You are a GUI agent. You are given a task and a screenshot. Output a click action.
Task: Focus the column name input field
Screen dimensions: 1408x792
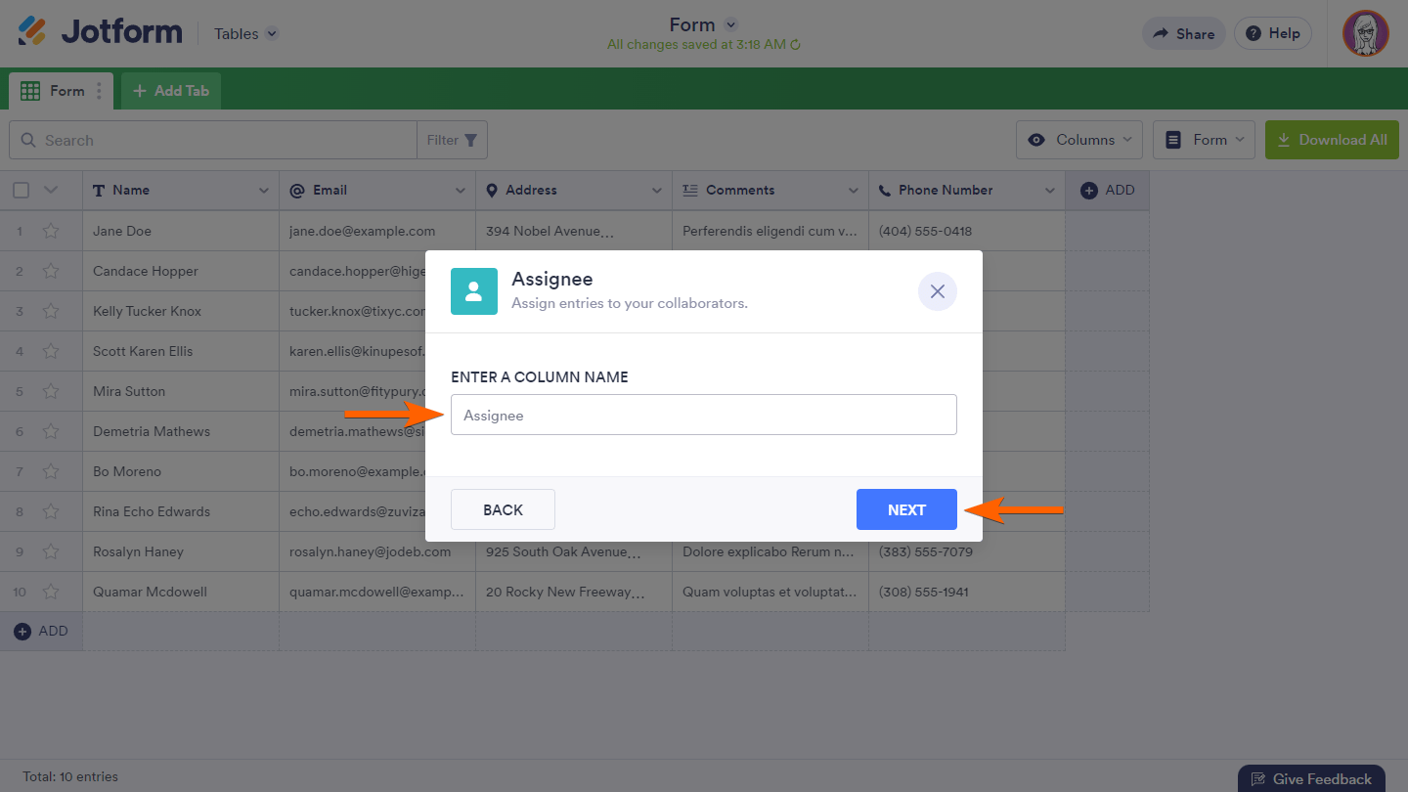click(703, 416)
